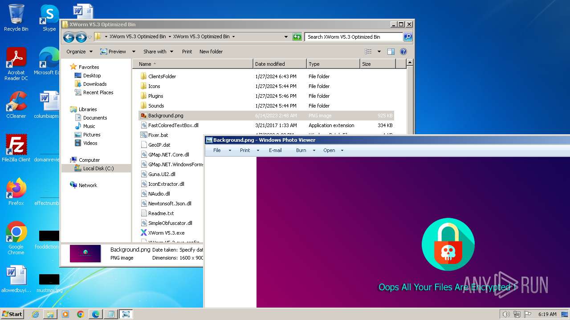Click the magnifier icon in Explorer search

click(407, 37)
